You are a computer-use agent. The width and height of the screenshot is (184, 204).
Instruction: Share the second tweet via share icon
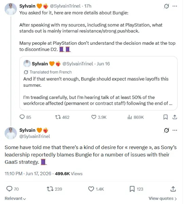click(173, 189)
